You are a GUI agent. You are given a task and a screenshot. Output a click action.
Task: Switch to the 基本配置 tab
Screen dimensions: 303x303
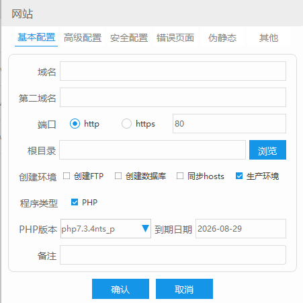tap(36, 38)
